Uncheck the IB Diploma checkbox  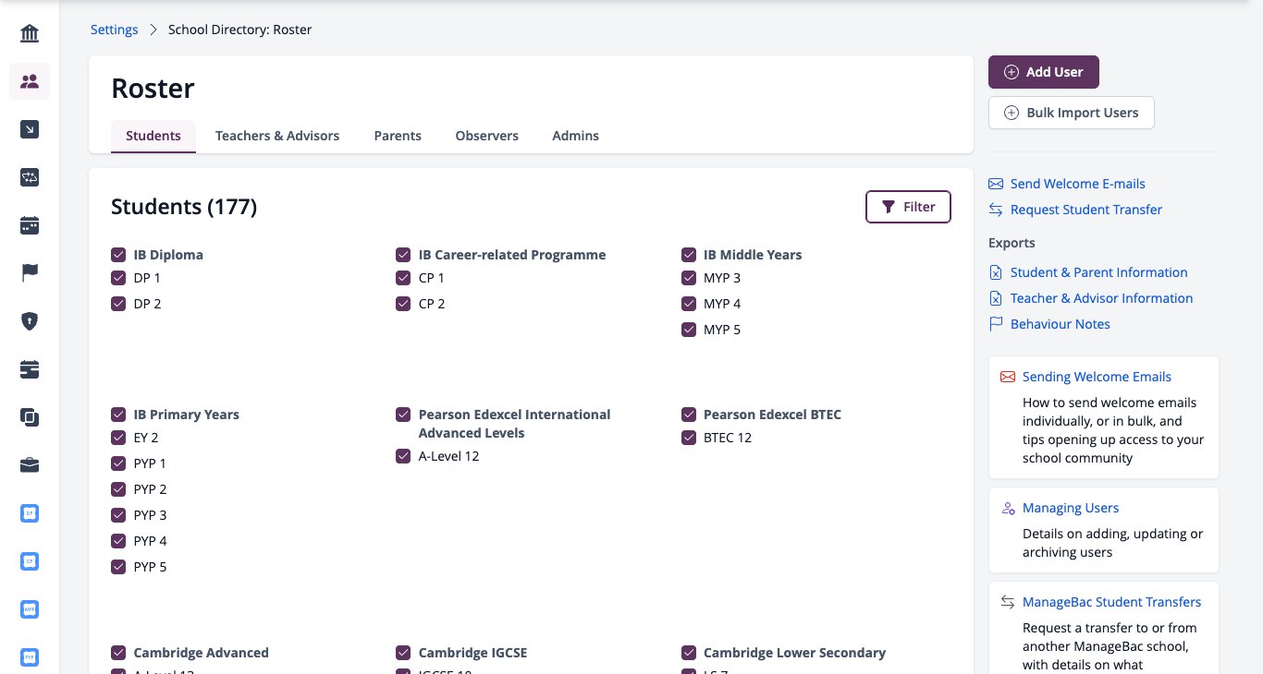tap(118, 255)
